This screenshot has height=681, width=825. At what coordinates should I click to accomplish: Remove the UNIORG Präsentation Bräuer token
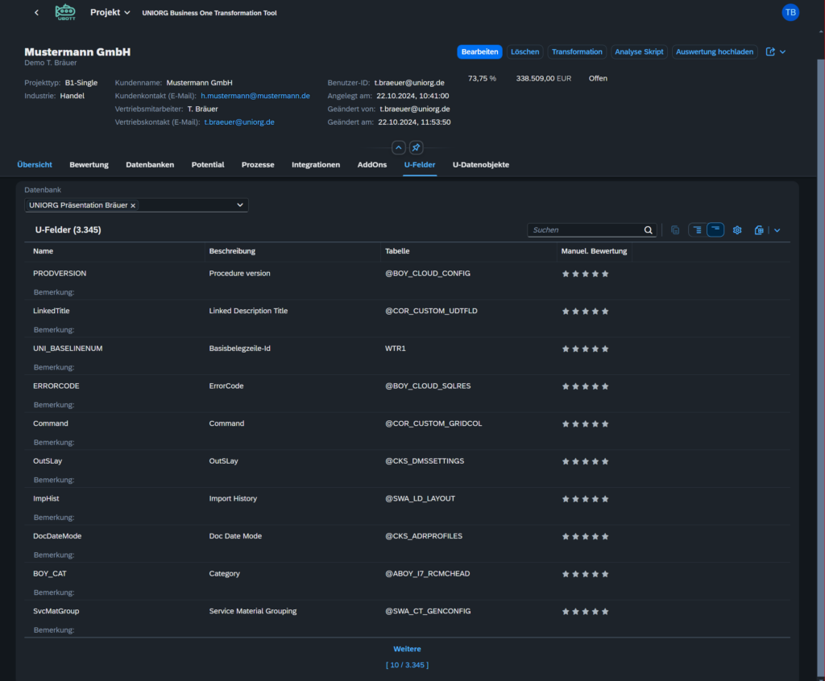[x=133, y=205]
